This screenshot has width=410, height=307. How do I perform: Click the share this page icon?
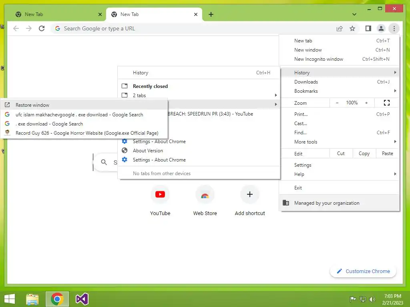[340, 28]
